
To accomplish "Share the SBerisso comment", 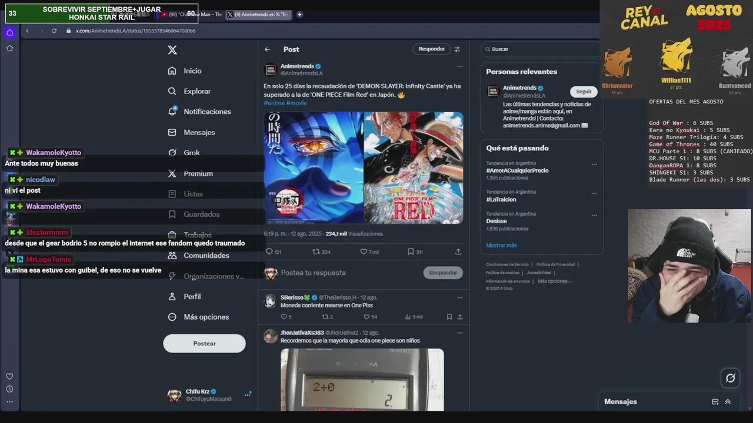I will pyautogui.click(x=460, y=317).
